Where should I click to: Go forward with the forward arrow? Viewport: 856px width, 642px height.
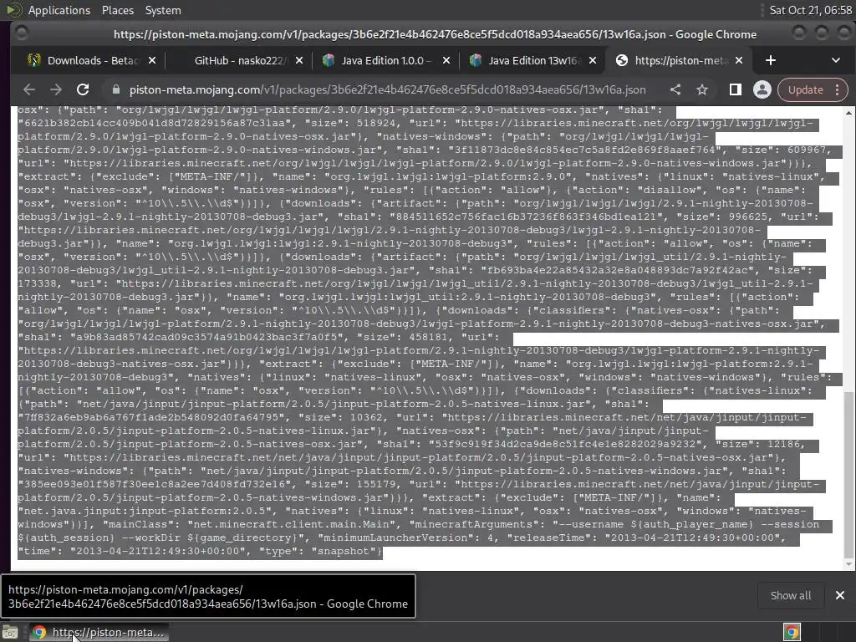tap(56, 89)
